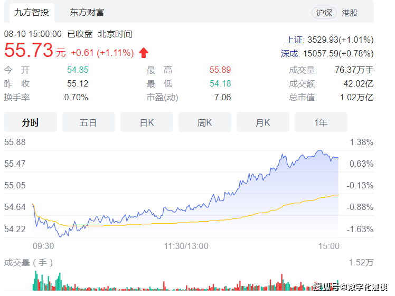Open the 五日 five-day chart
The height and width of the screenshot is (296, 395).
(x=88, y=122)
